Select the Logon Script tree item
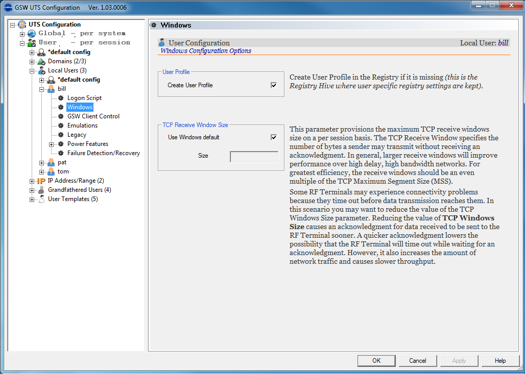The width and height of the screenshot is (525, 374). pyautogui.click(x=84, y=98)
